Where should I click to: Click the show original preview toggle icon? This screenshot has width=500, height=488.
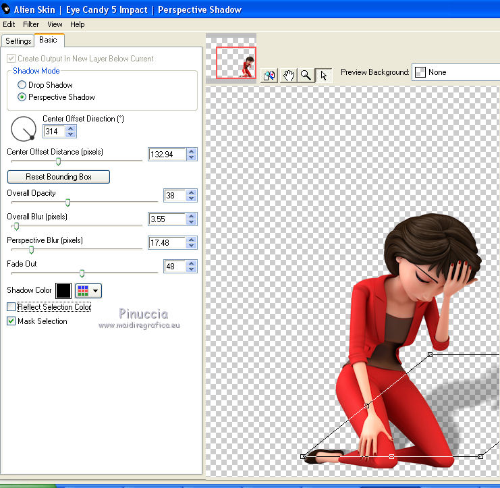coord(269,76)
